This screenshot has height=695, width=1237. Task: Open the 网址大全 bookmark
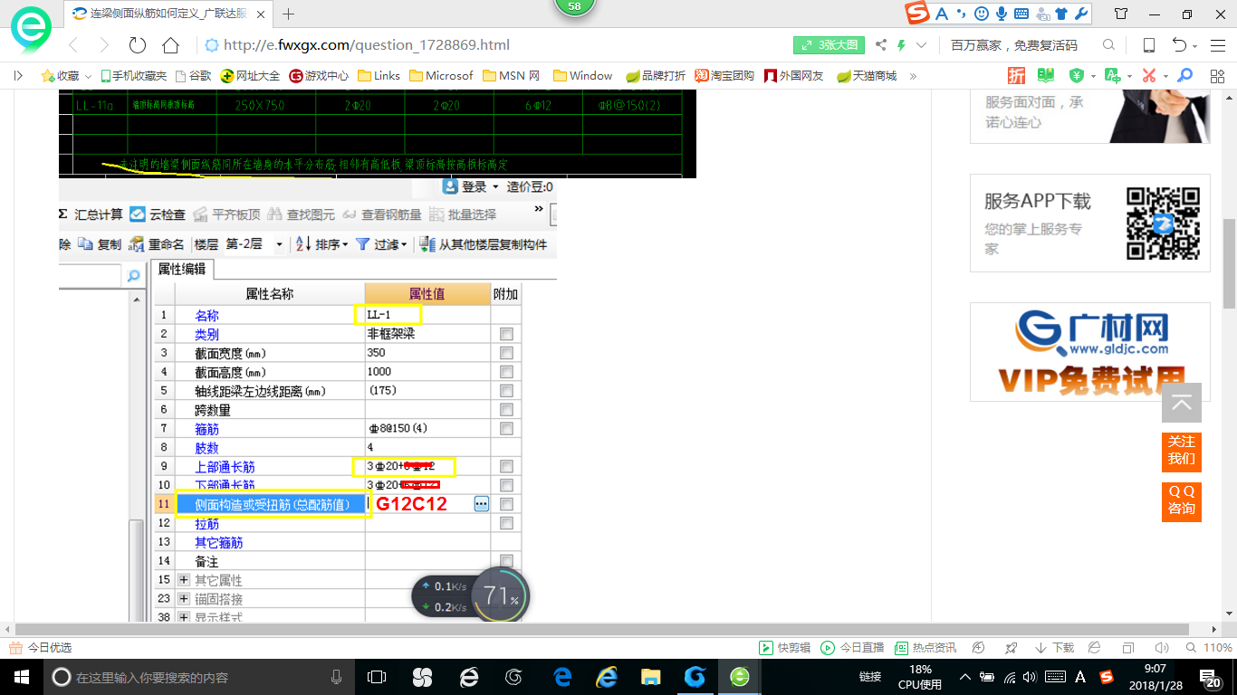click(251, 76)
